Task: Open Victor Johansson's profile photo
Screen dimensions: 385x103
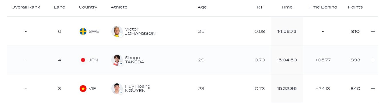Action: click(x=117, y=31)
